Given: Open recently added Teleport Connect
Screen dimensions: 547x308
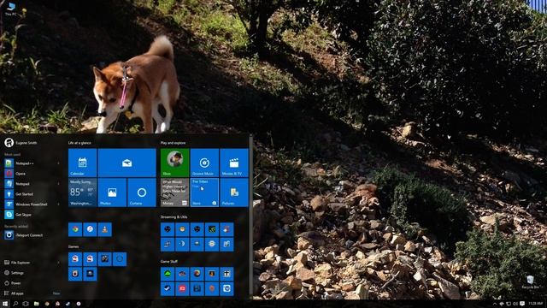Looking at the screenshot, I should click(x=32, y=235).
